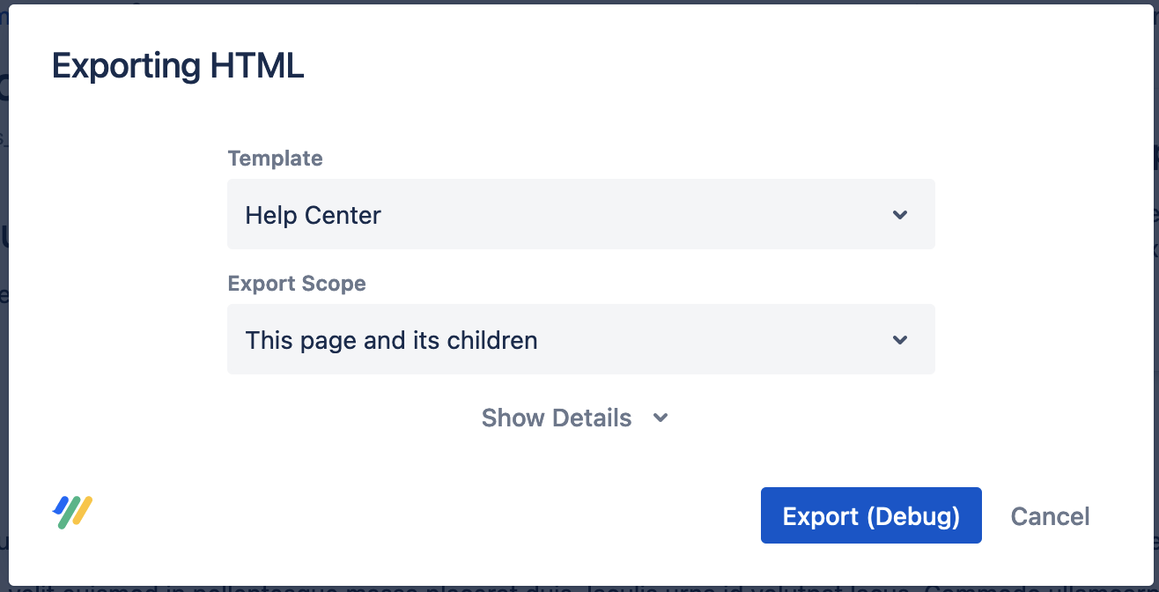Click 'This page and its children' text
Viewport: 1159px width, 592px height.
[391, 341]
